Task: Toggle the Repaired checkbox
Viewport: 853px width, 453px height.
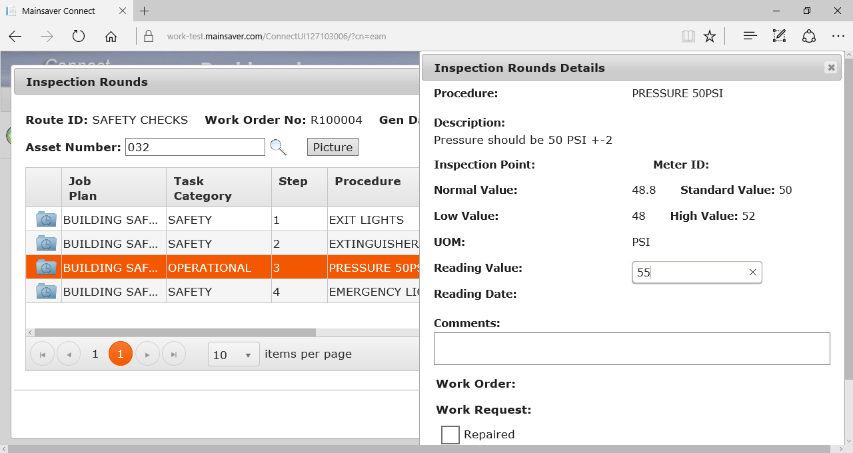Action: [x=450, y=434]
